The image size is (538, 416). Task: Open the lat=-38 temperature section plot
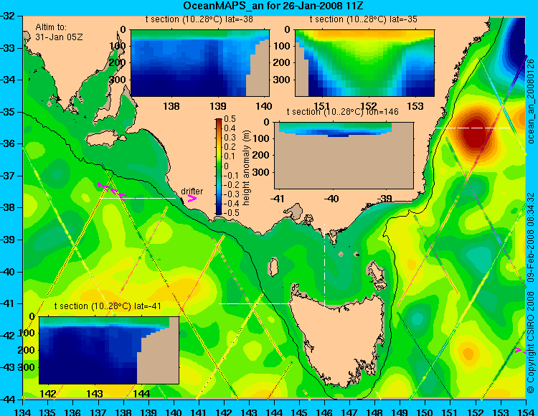point(200,63)
